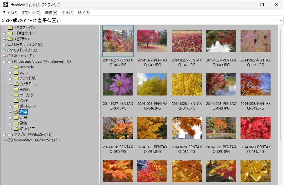Screen dimensions: 284x186
Task: Click the IrfanView title bar app icon
Action: click(5, 5)
